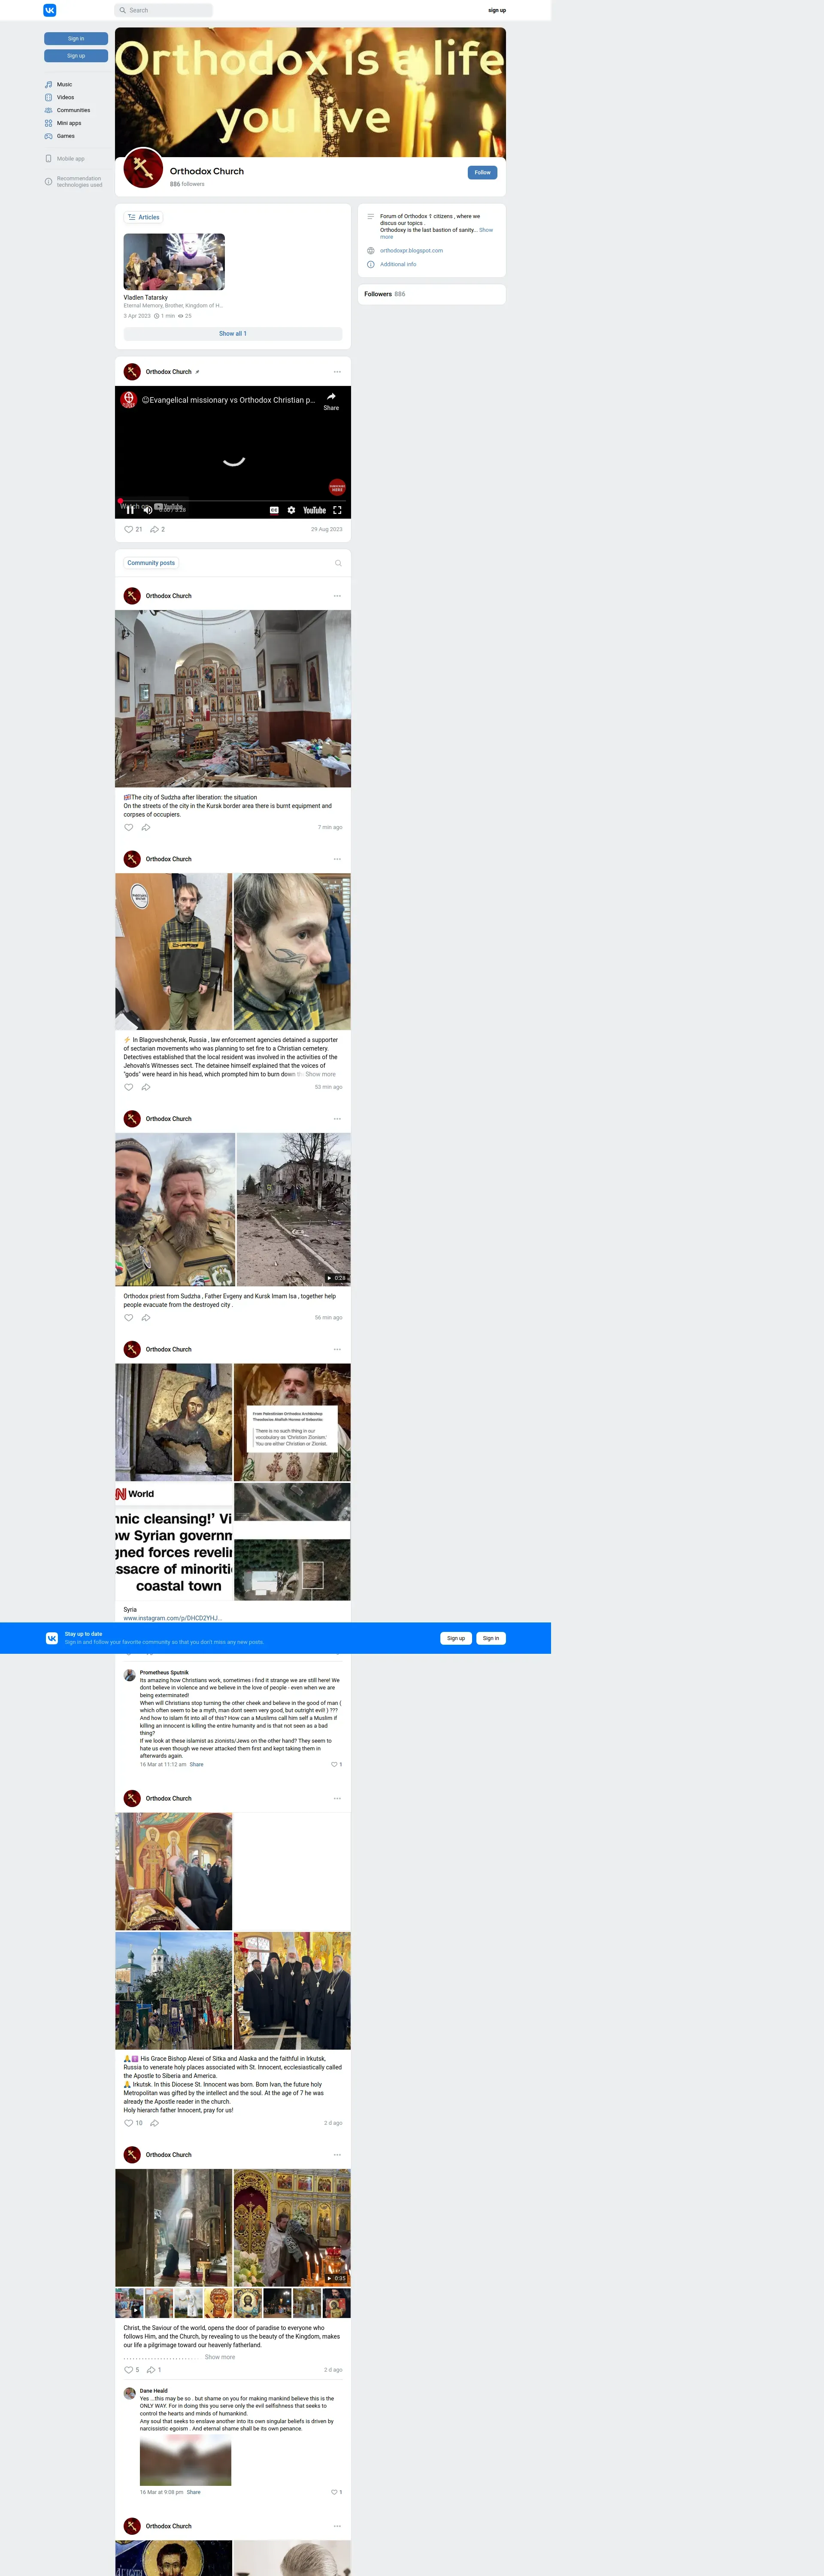Click the Mini apps sidebar icon

point(48,123)
